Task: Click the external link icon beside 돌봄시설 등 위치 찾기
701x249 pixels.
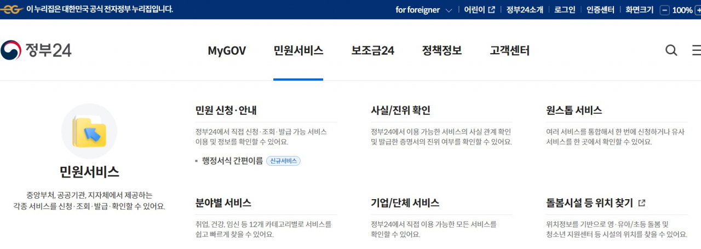Action: [x=642, y=203]
